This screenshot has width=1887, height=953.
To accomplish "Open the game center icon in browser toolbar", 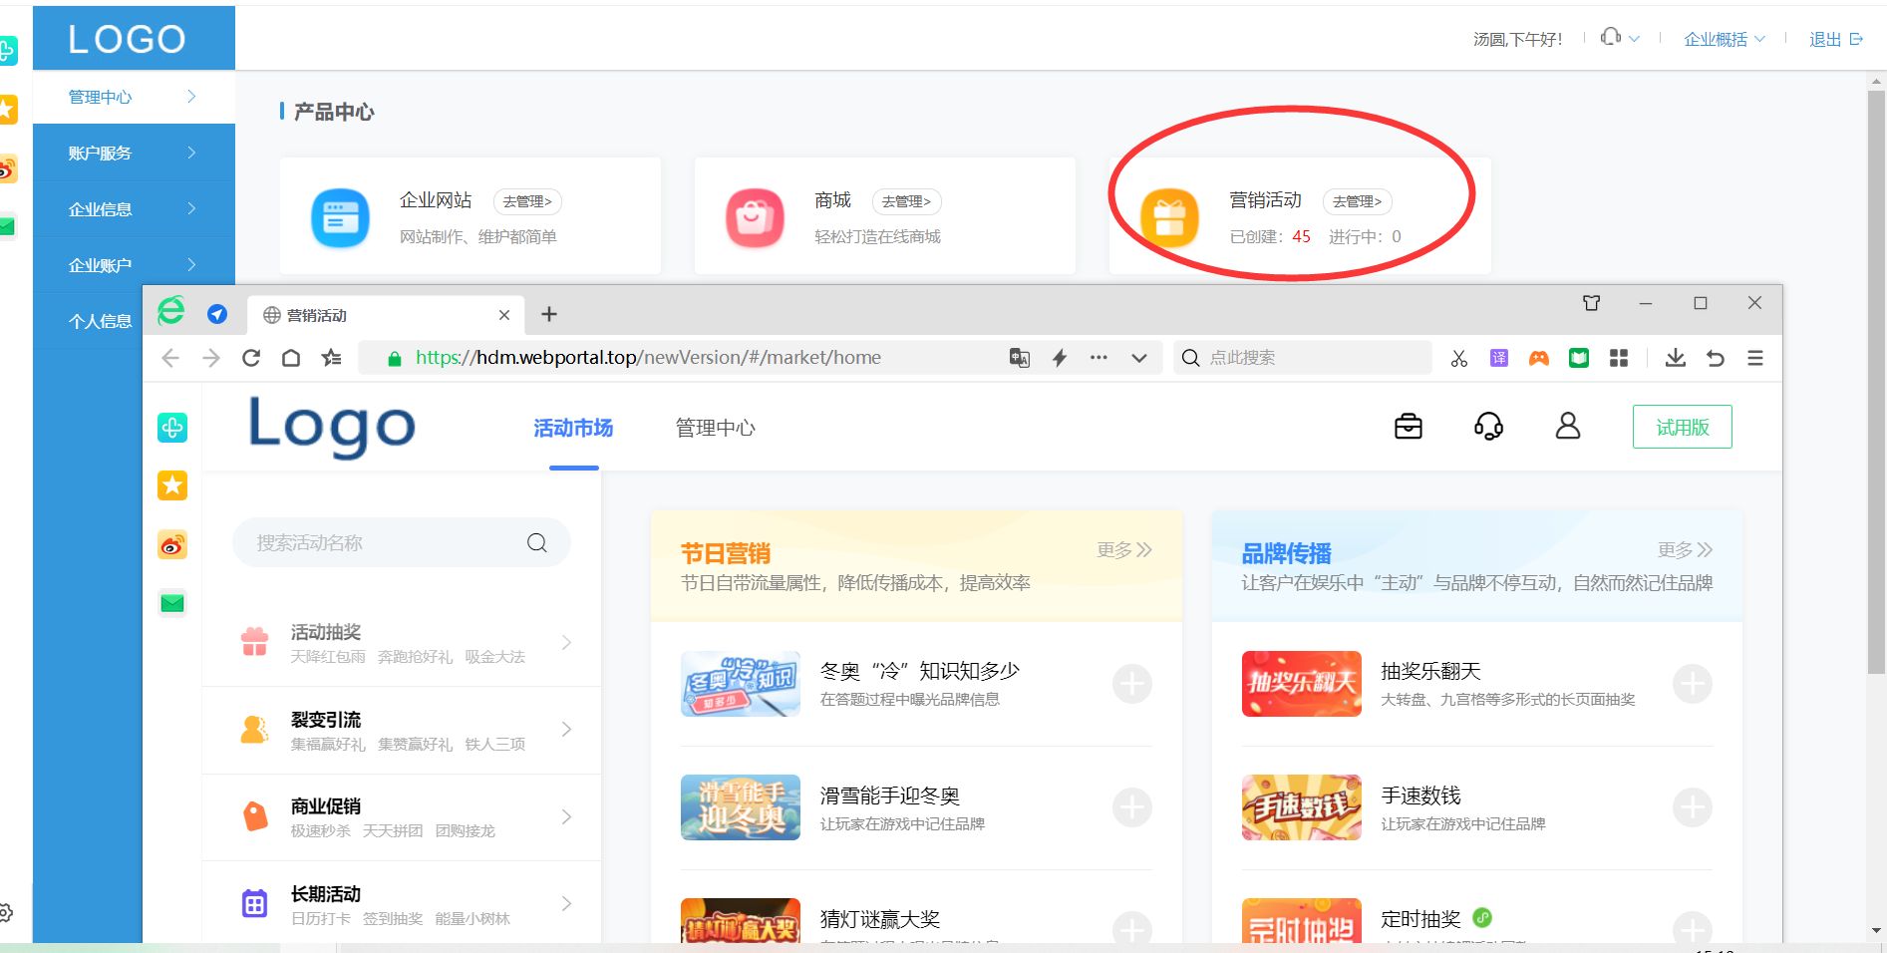I will coord(1538,357).
